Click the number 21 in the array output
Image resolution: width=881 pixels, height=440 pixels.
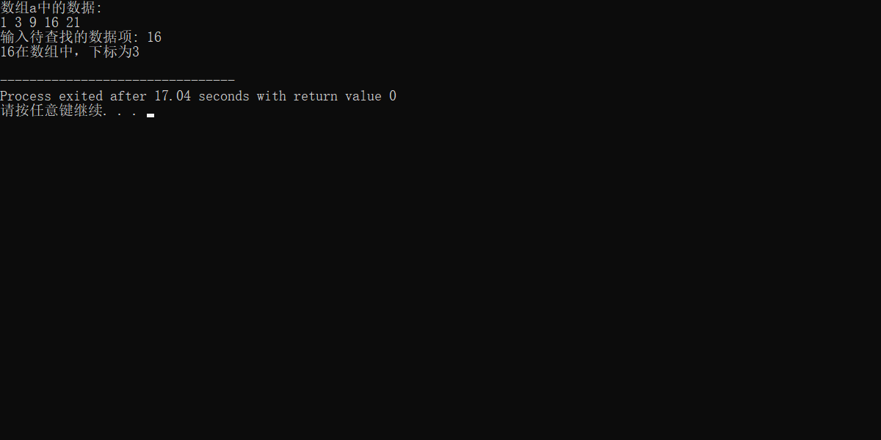[x=73, y=23]
